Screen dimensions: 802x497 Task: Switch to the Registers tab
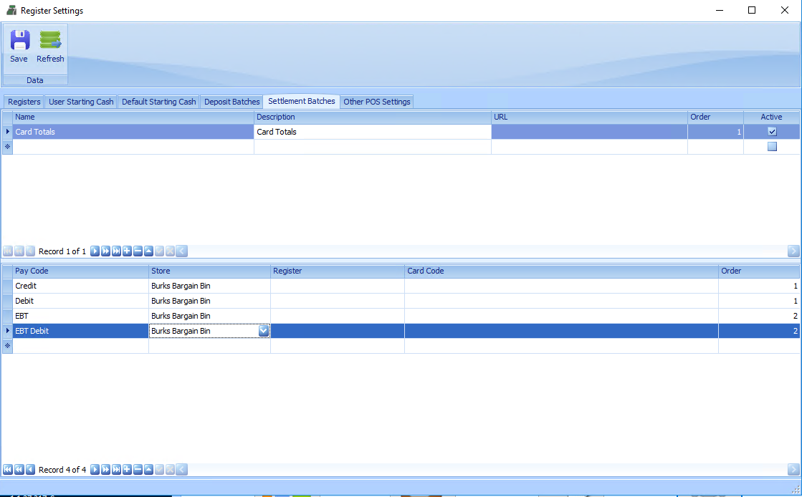coord(24,102)
